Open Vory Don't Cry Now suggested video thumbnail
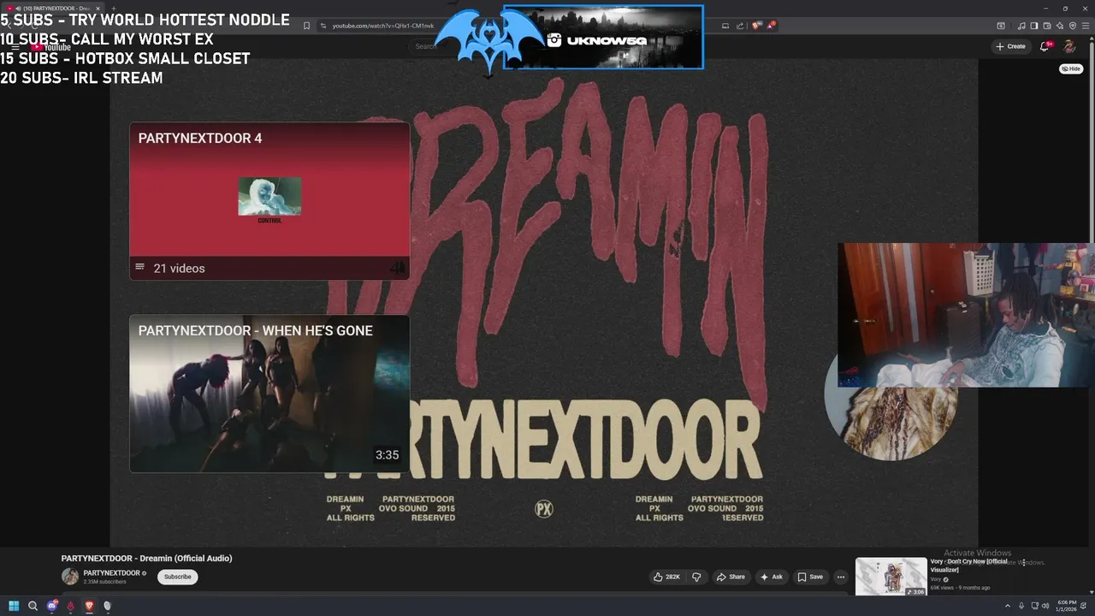 tap(891, 577)
